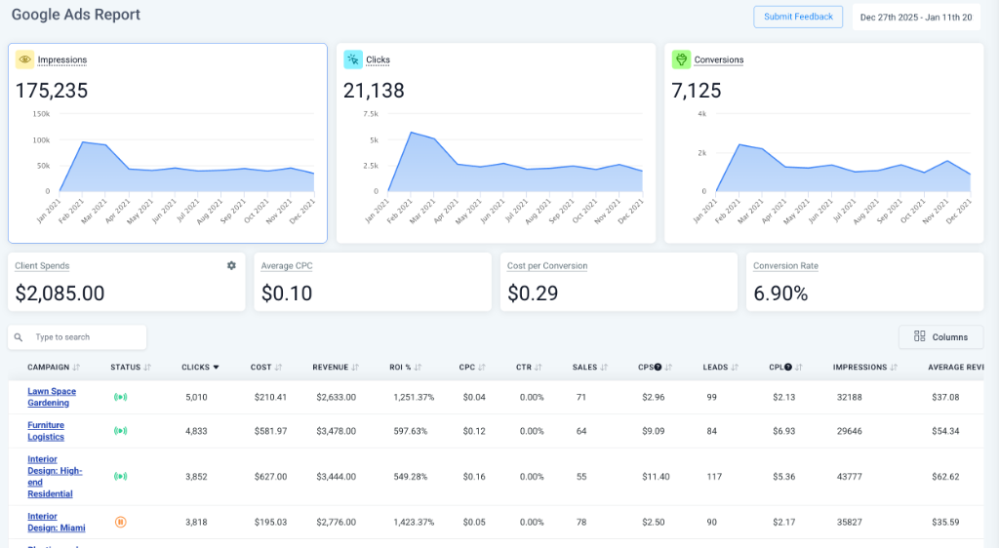999x548 pixels.
Task: Click the $3,478.00 revenue cell
Action: point(337,431)
